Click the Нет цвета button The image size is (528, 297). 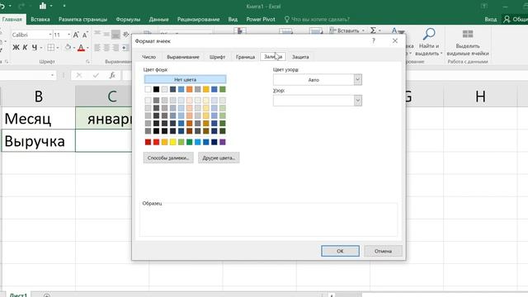coord(185,79)
